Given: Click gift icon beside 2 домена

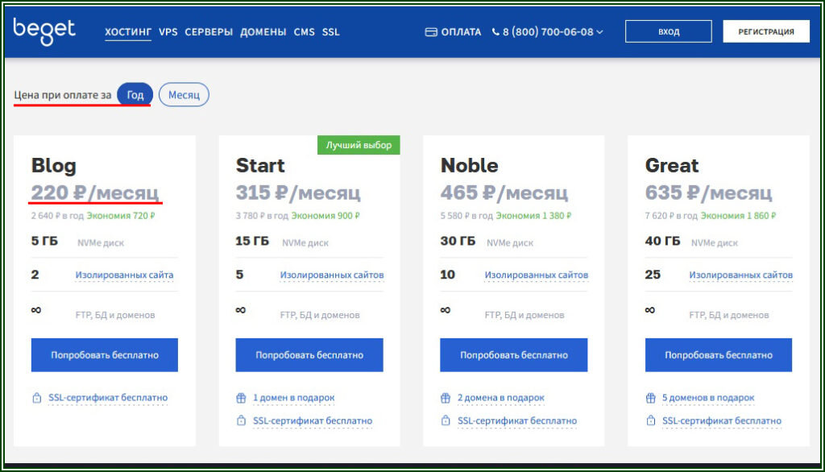Looking at the screenshot, I should click(446, 398).
